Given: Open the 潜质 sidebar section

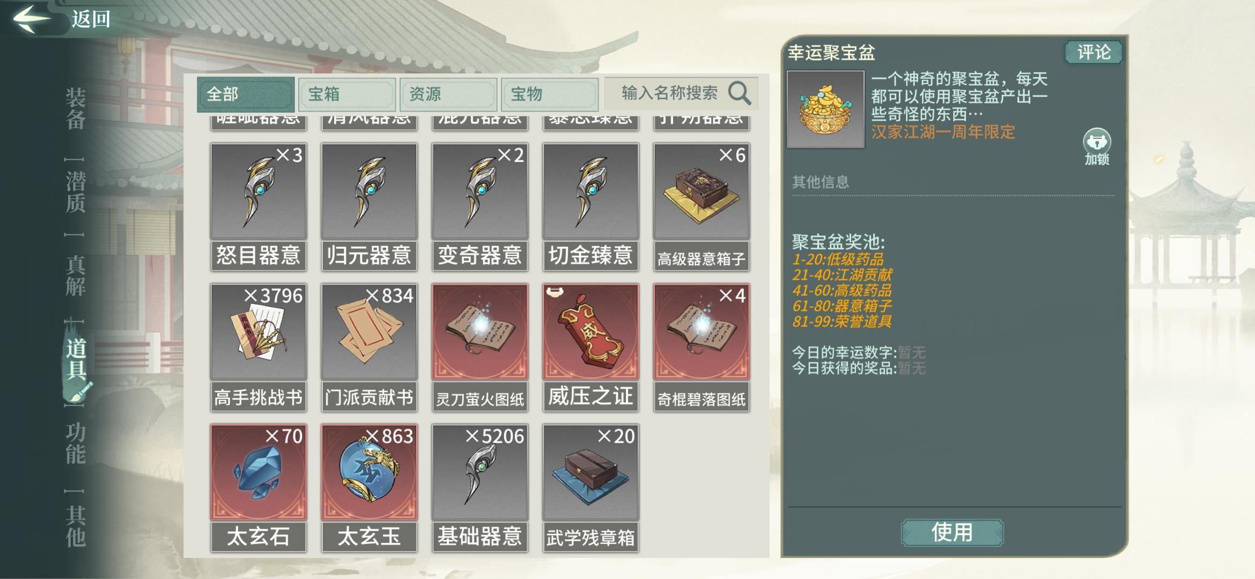Looking at the screenshot, I should (x=76, y=192).
